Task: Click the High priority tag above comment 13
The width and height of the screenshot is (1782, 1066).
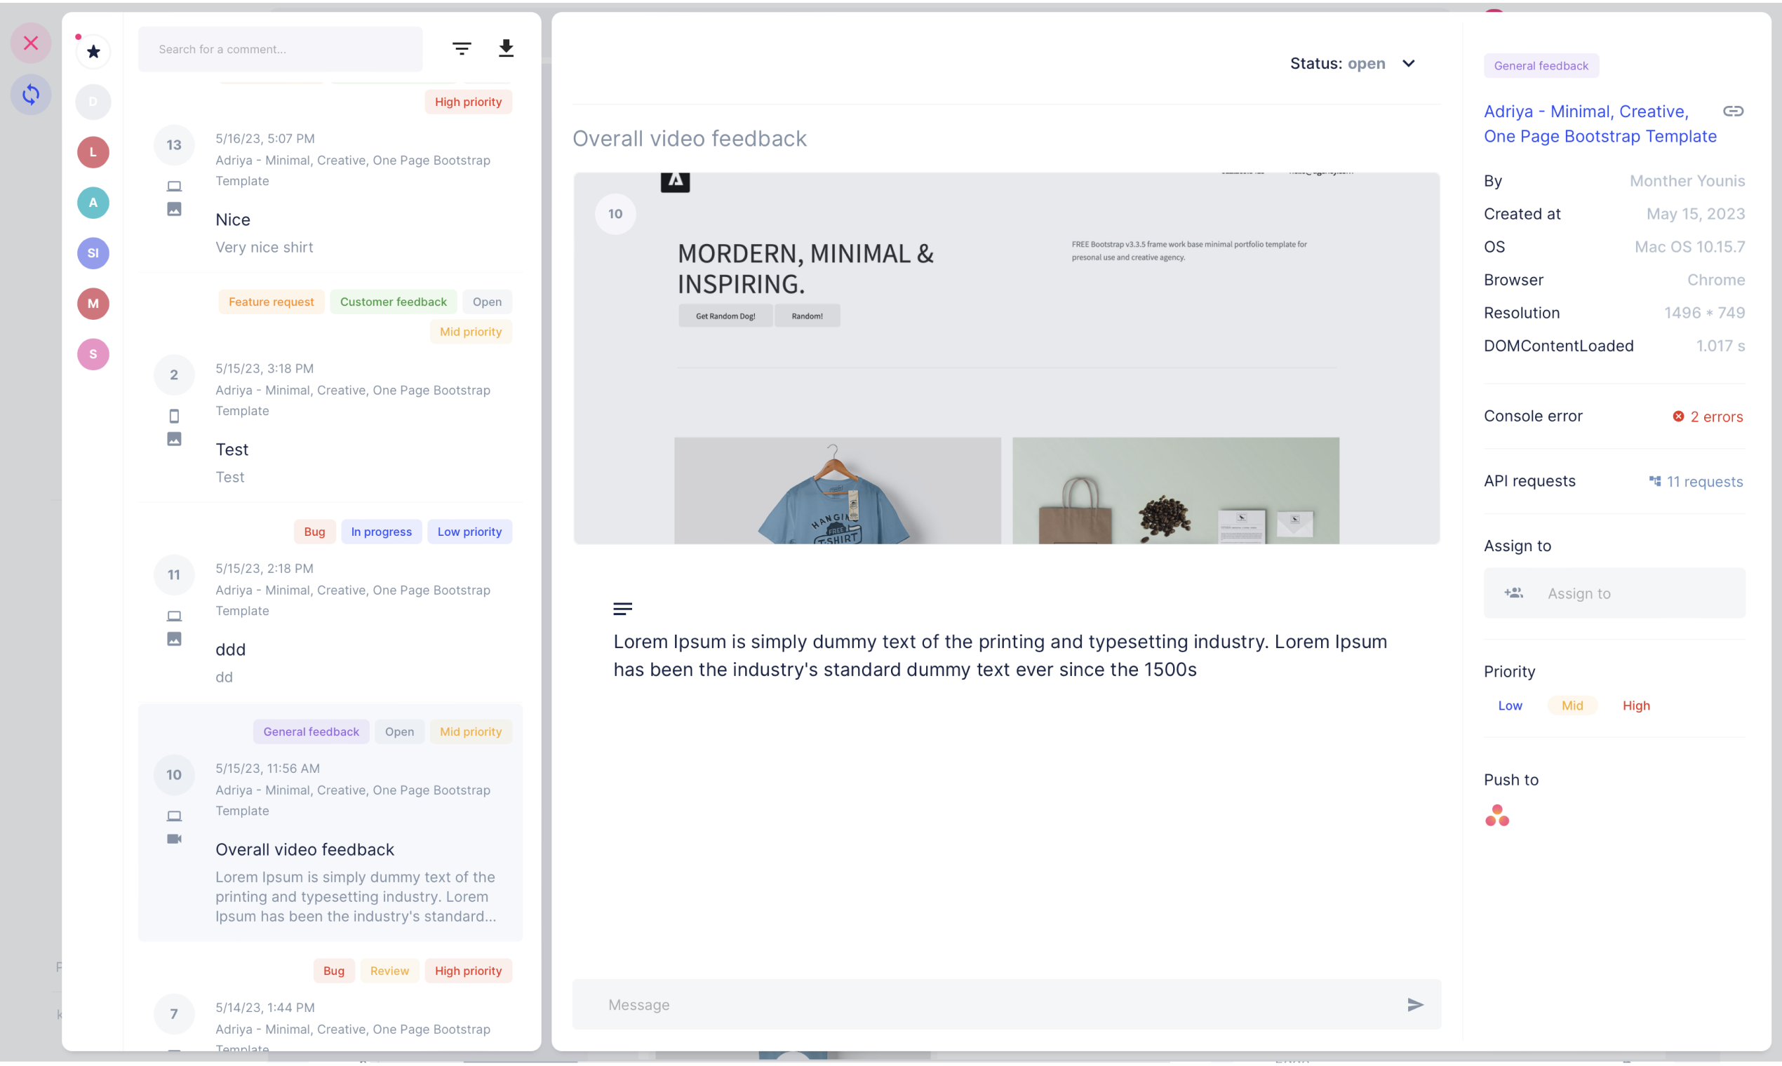Action: [x=468, y=101]
